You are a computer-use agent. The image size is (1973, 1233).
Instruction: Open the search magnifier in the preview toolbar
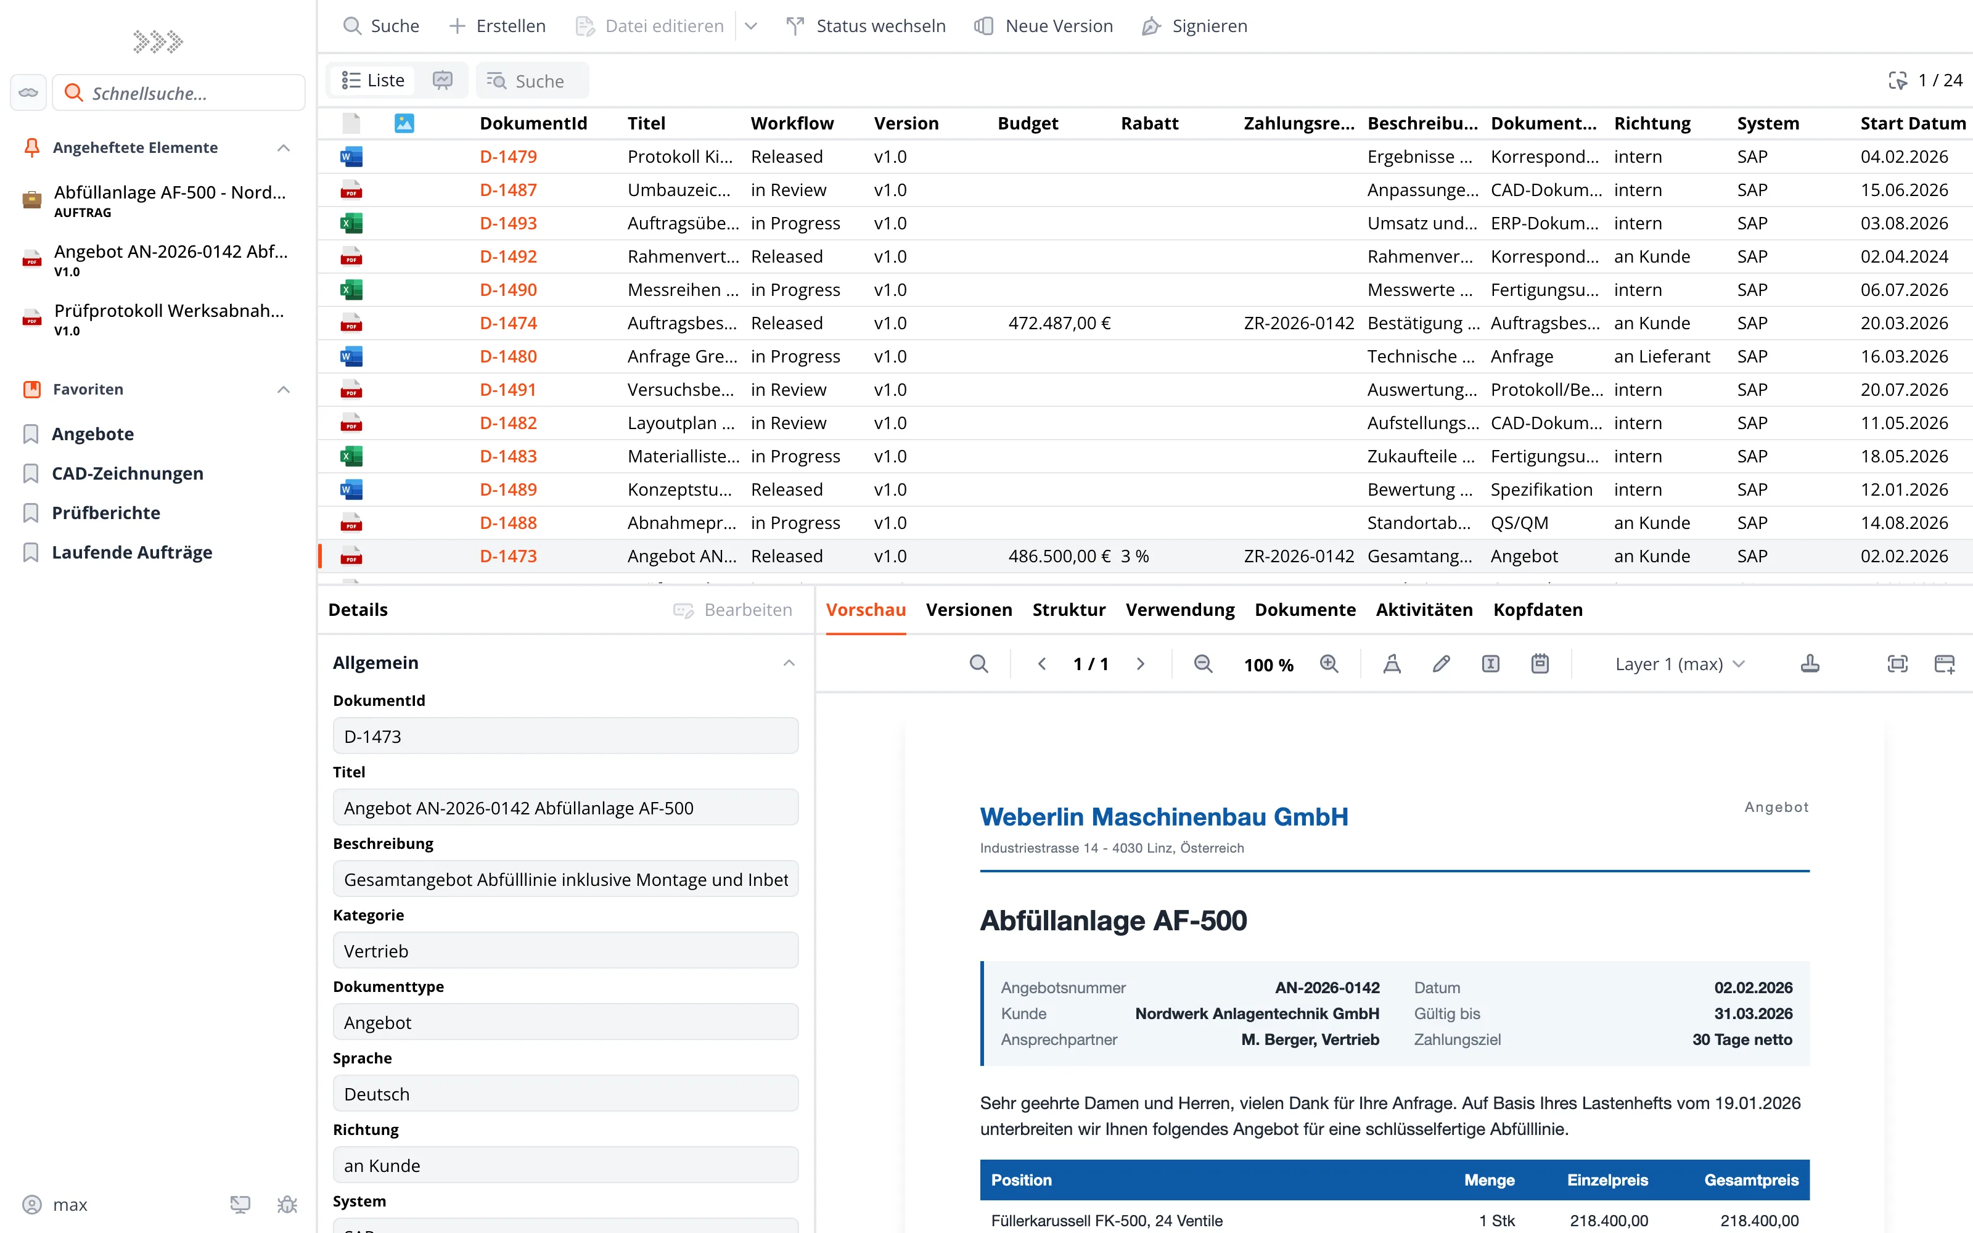tap(979, 664)
